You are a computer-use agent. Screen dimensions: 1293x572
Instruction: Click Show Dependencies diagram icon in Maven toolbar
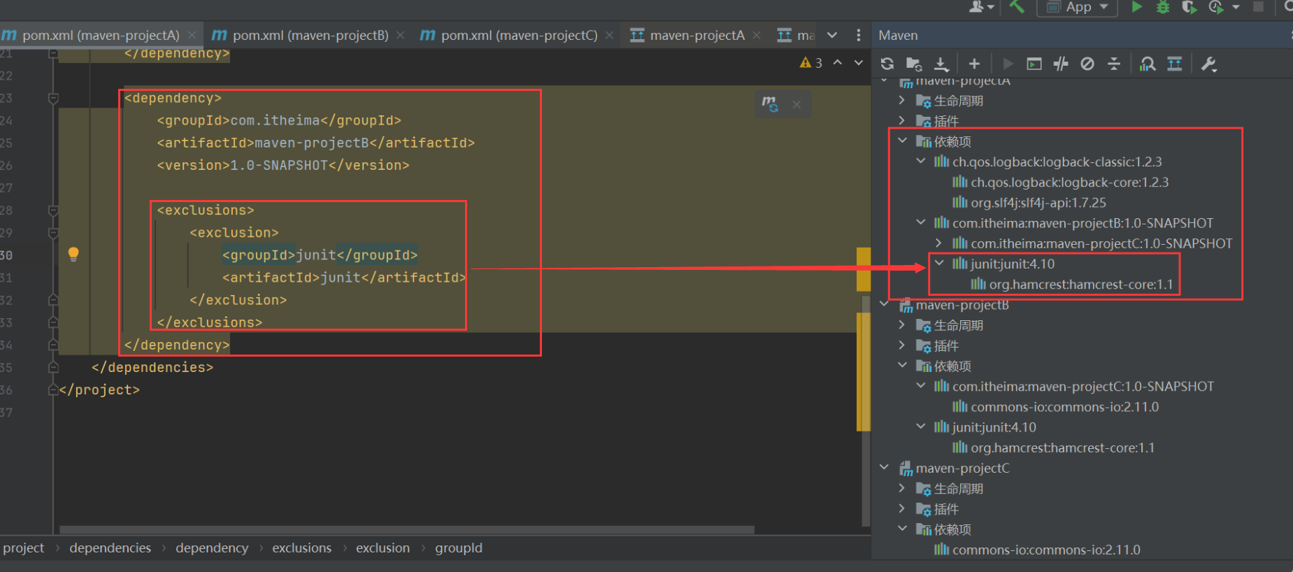(1175, 64)
